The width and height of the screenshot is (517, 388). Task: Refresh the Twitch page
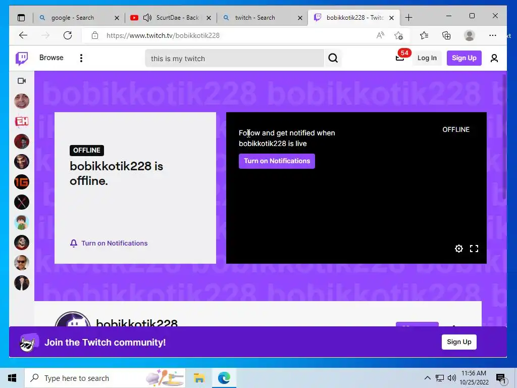pos(68,35)
